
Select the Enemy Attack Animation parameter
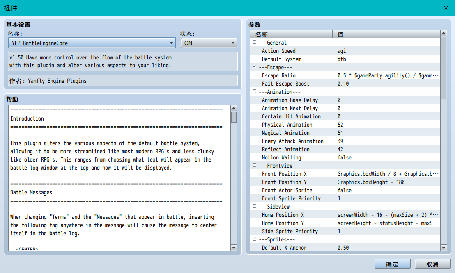pos(345,141)
